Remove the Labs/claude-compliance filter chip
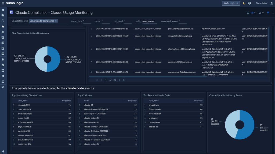 (56, 21)
